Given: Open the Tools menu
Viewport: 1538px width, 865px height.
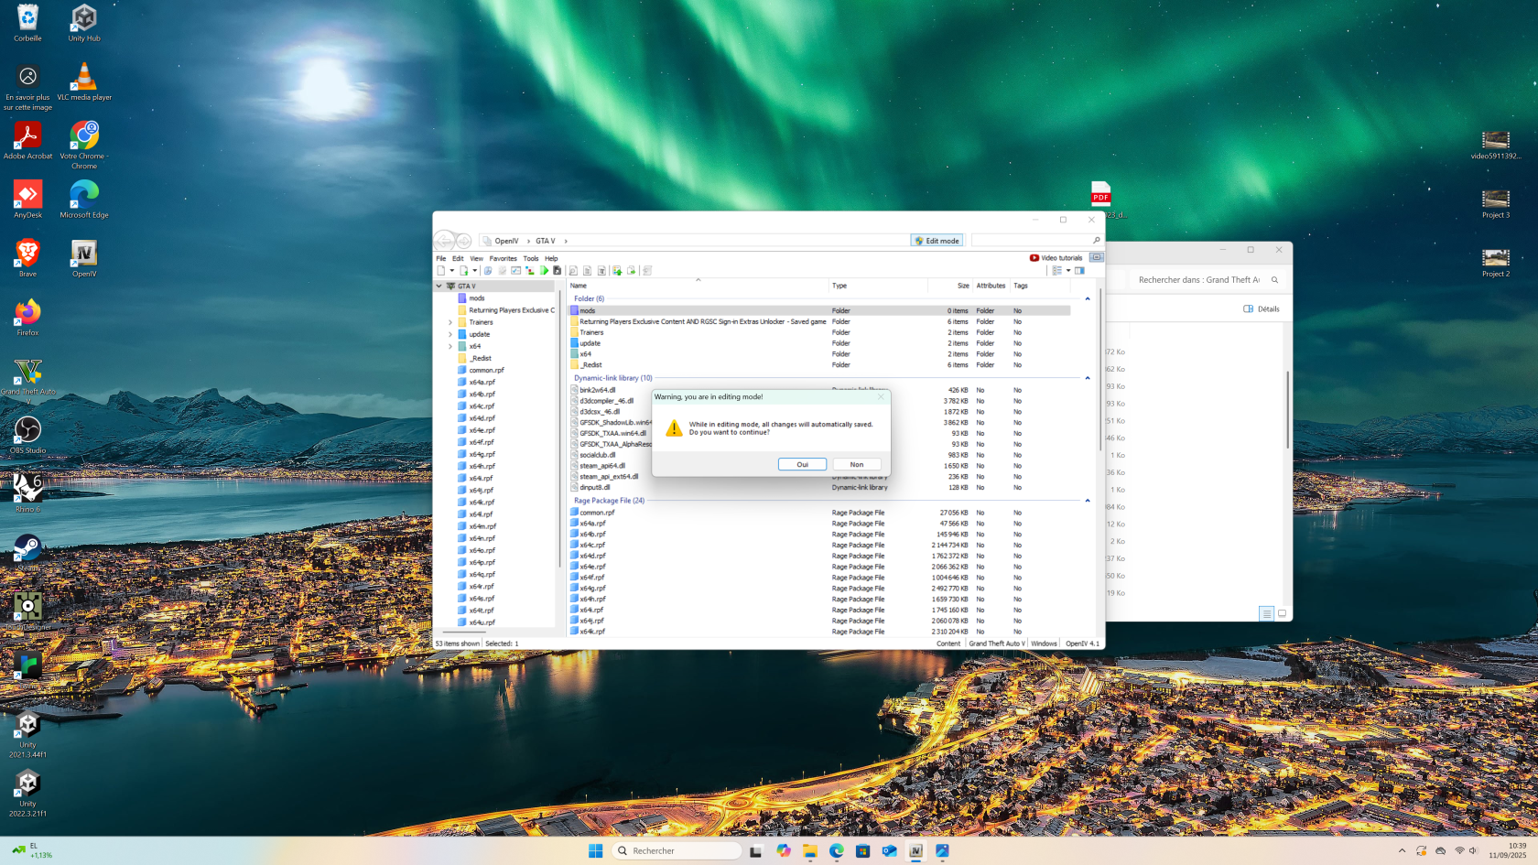Looking at the screenshot, I should [531, 258].
